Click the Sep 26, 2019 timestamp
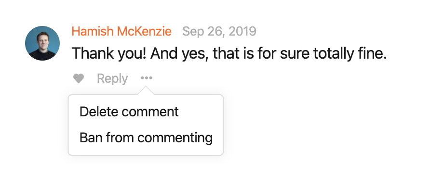This screenshot has height=175, width=430. (219, 31)
